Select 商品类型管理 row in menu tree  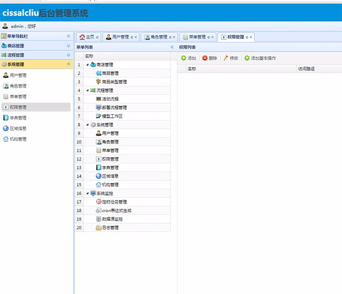tap(123, 82)
